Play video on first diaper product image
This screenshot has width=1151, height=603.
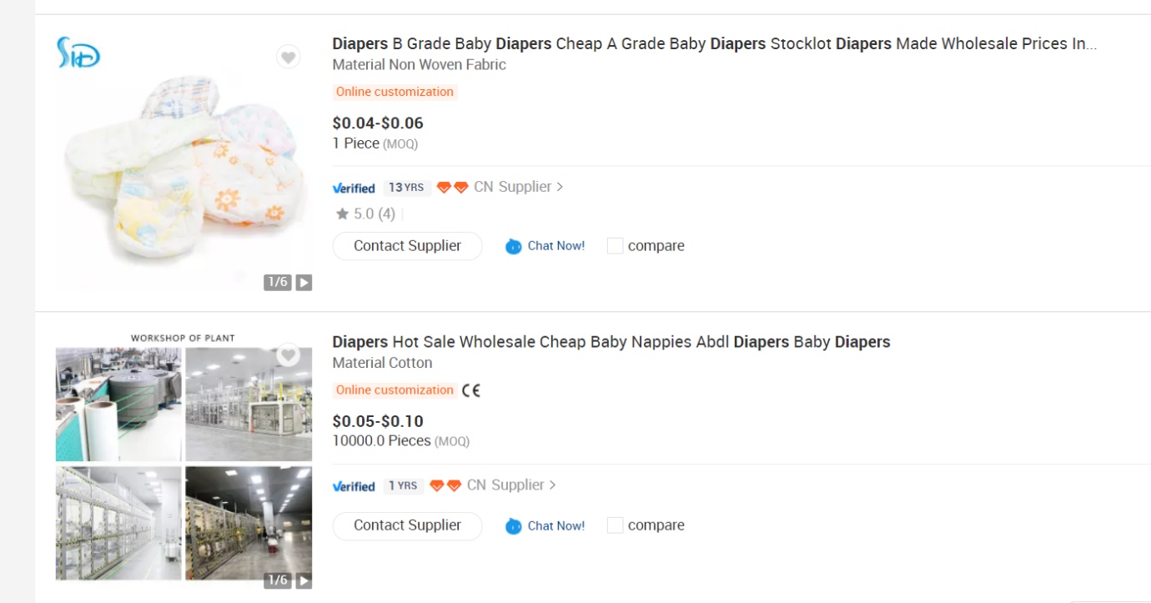point(304,283)
